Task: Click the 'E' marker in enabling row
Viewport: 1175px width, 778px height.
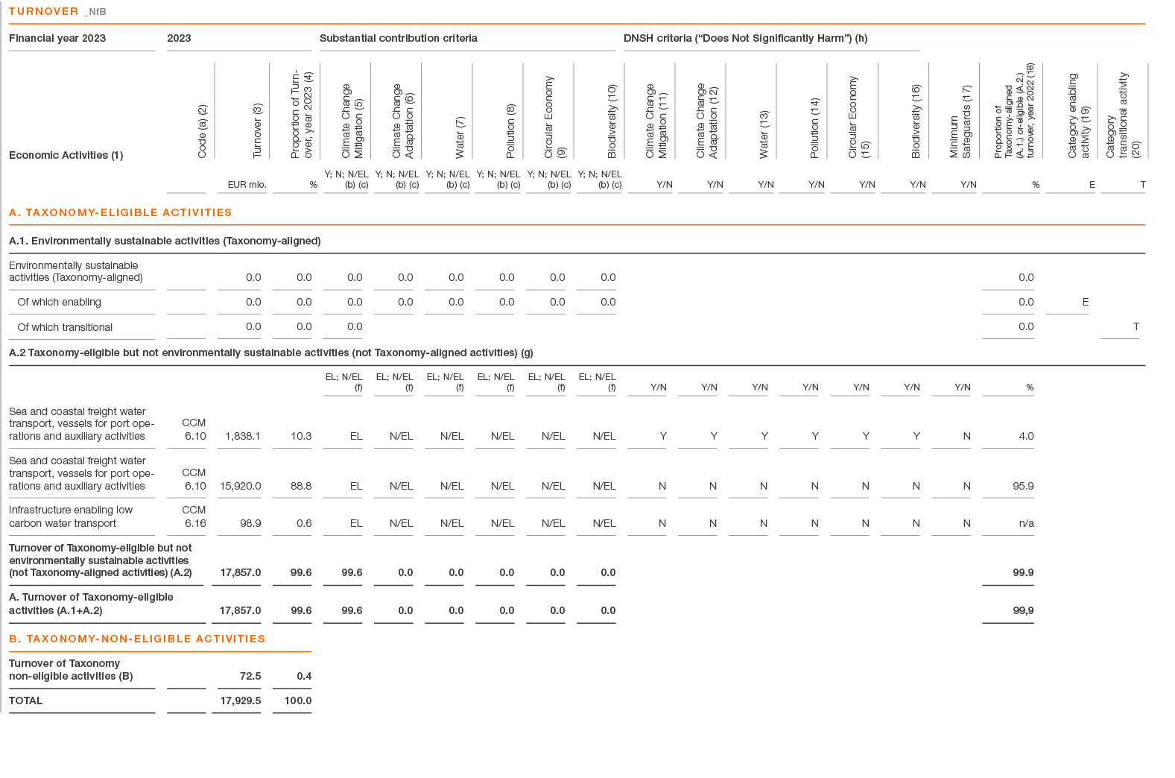Action: [x=1086, y=302]
